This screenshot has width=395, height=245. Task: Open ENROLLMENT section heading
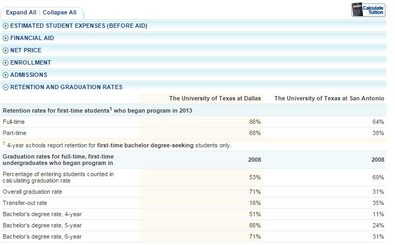pos(30,62)
